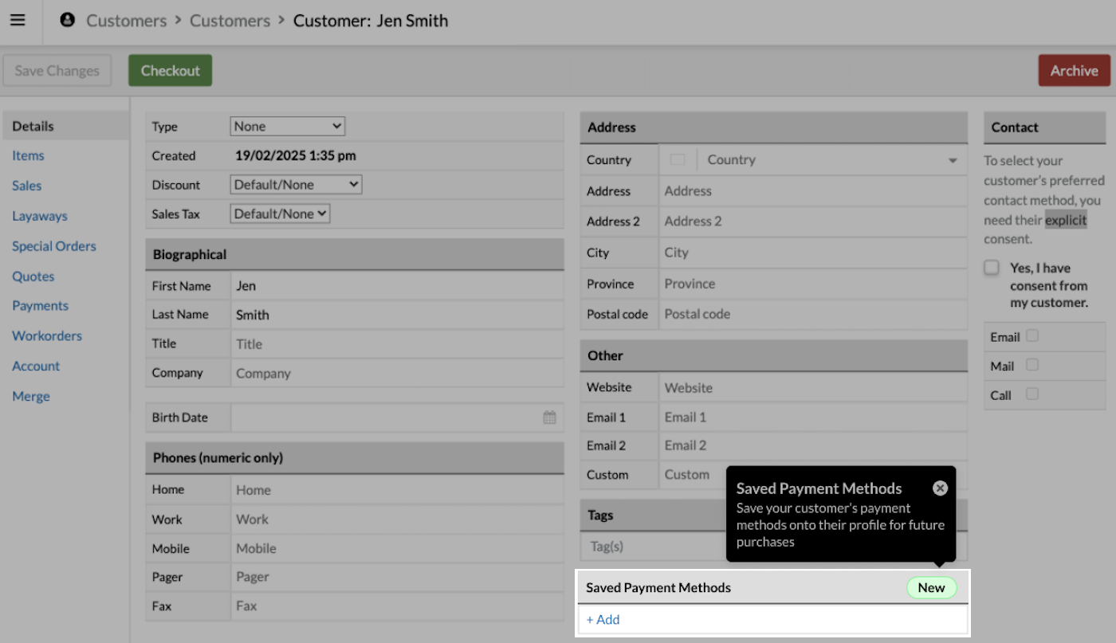Image resolution: width=1116 pixels, height=643 pixels.
Task: Focus the Address 2 input field
Action: tap(813, 222)
